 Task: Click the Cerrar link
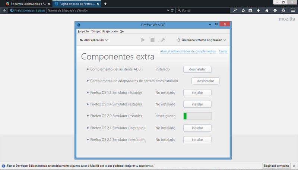point(223,51)
